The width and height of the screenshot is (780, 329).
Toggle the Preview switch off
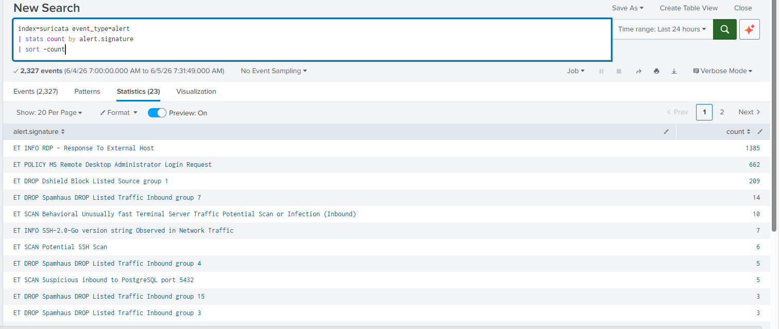pos(157,113)
